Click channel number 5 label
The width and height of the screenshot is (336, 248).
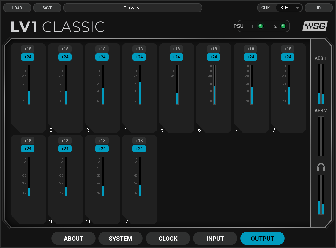coord(162,130)
